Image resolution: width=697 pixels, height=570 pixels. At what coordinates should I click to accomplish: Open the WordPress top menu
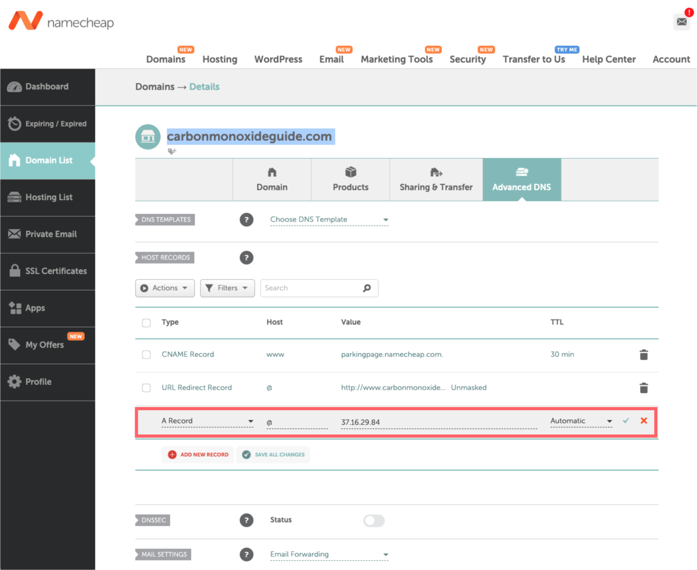pos(278,60)
